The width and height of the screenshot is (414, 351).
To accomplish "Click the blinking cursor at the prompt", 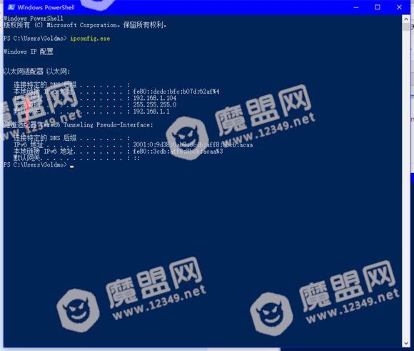I will point(72,167).
